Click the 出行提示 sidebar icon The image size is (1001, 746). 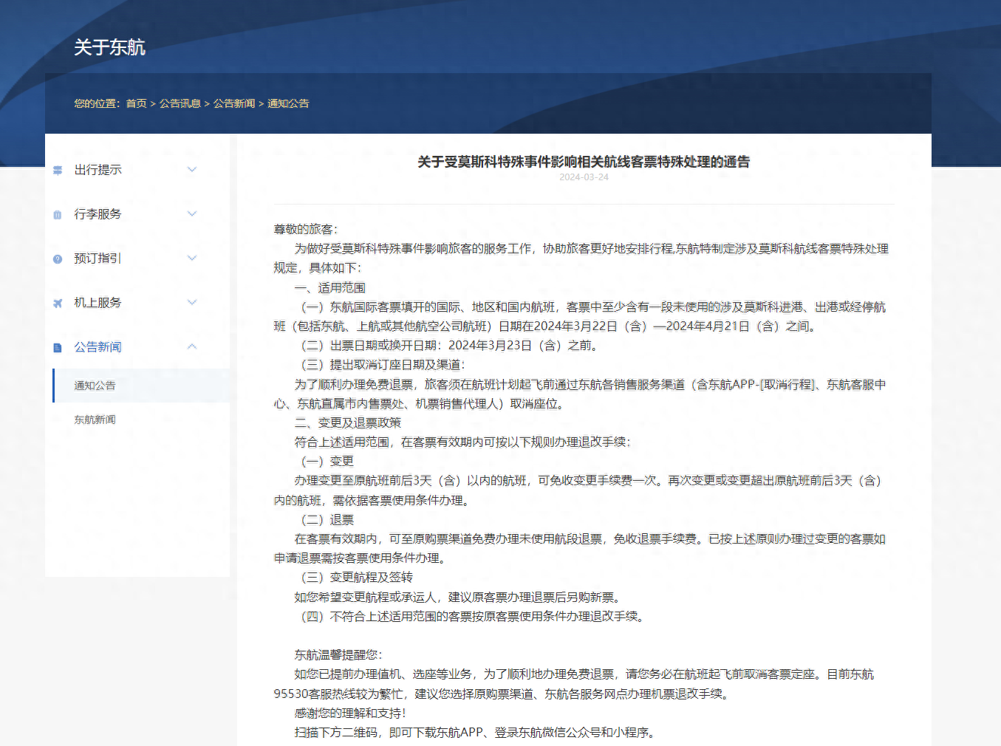tap(58, 171)
